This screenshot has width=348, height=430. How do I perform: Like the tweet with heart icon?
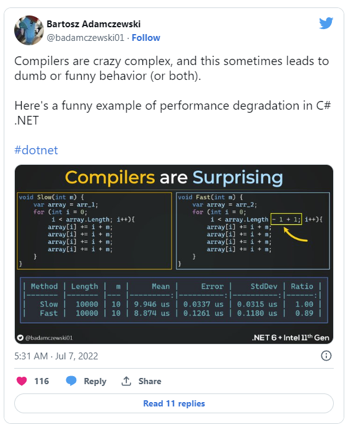coord(22,381)
